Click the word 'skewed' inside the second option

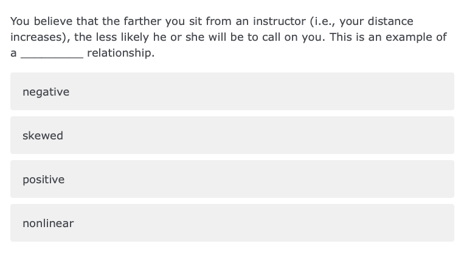(43, 136)
